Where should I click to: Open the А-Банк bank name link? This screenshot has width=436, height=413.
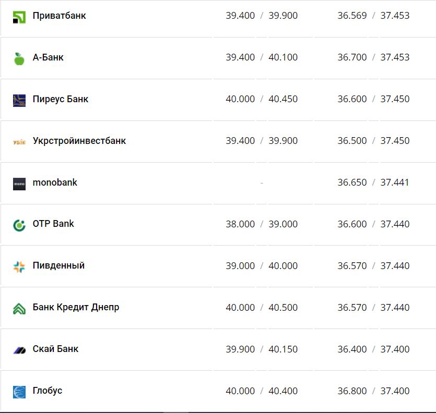point(48,57)
